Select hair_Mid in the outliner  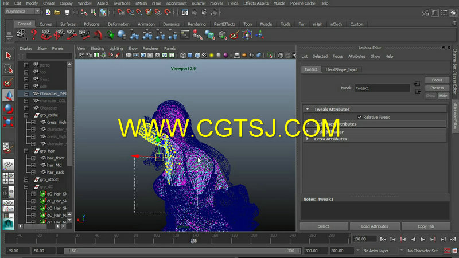coord(55,165)
